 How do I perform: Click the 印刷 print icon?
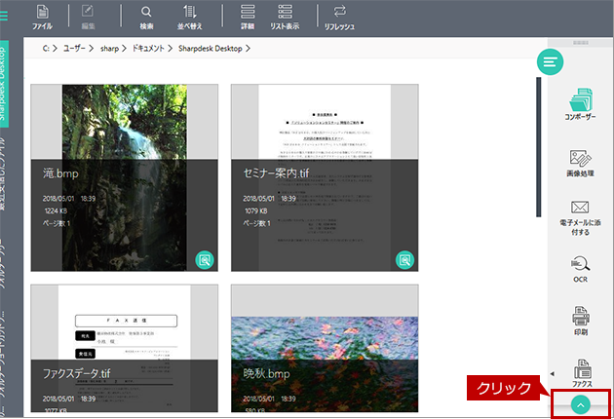580,322
